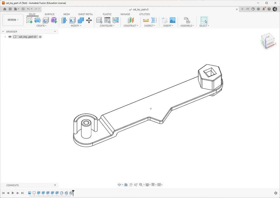The width and height of the screenshot is (280, 198).
Task: Open the CREATE dropdown menu
Action: pos(41,26)
